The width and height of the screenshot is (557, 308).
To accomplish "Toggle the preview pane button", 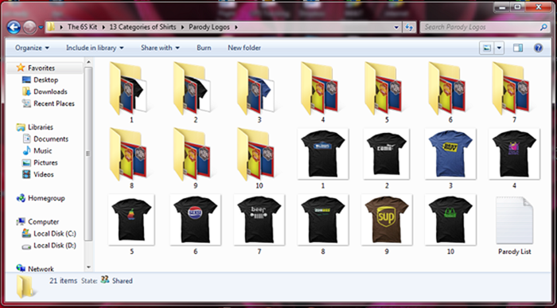I will click(518, 48).
